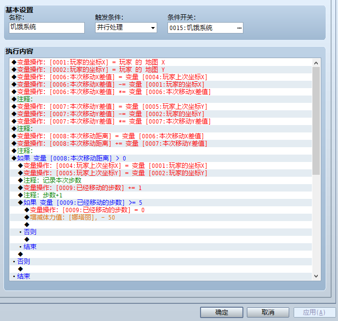Select line 增减体力值: [娜塔丽], - 50
This screenshot has width=338, height=321.
click(161, 218)
